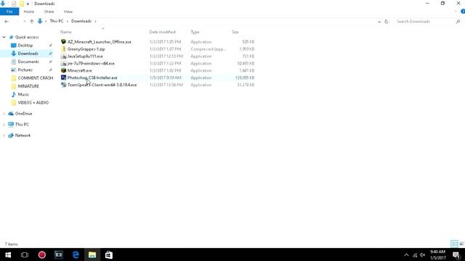This screenshot has height=261, width=465.
Task: Select AZ_Minecraft_Launcher_Offline.exe file icon
Action: coord(63,42)
